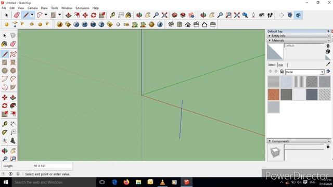Image resolution: width=333 pixels, height=187 pixels.
Task: Select the Line pencil tool in top toolbar
Action: pyautogui.click(x=26, y=15)
